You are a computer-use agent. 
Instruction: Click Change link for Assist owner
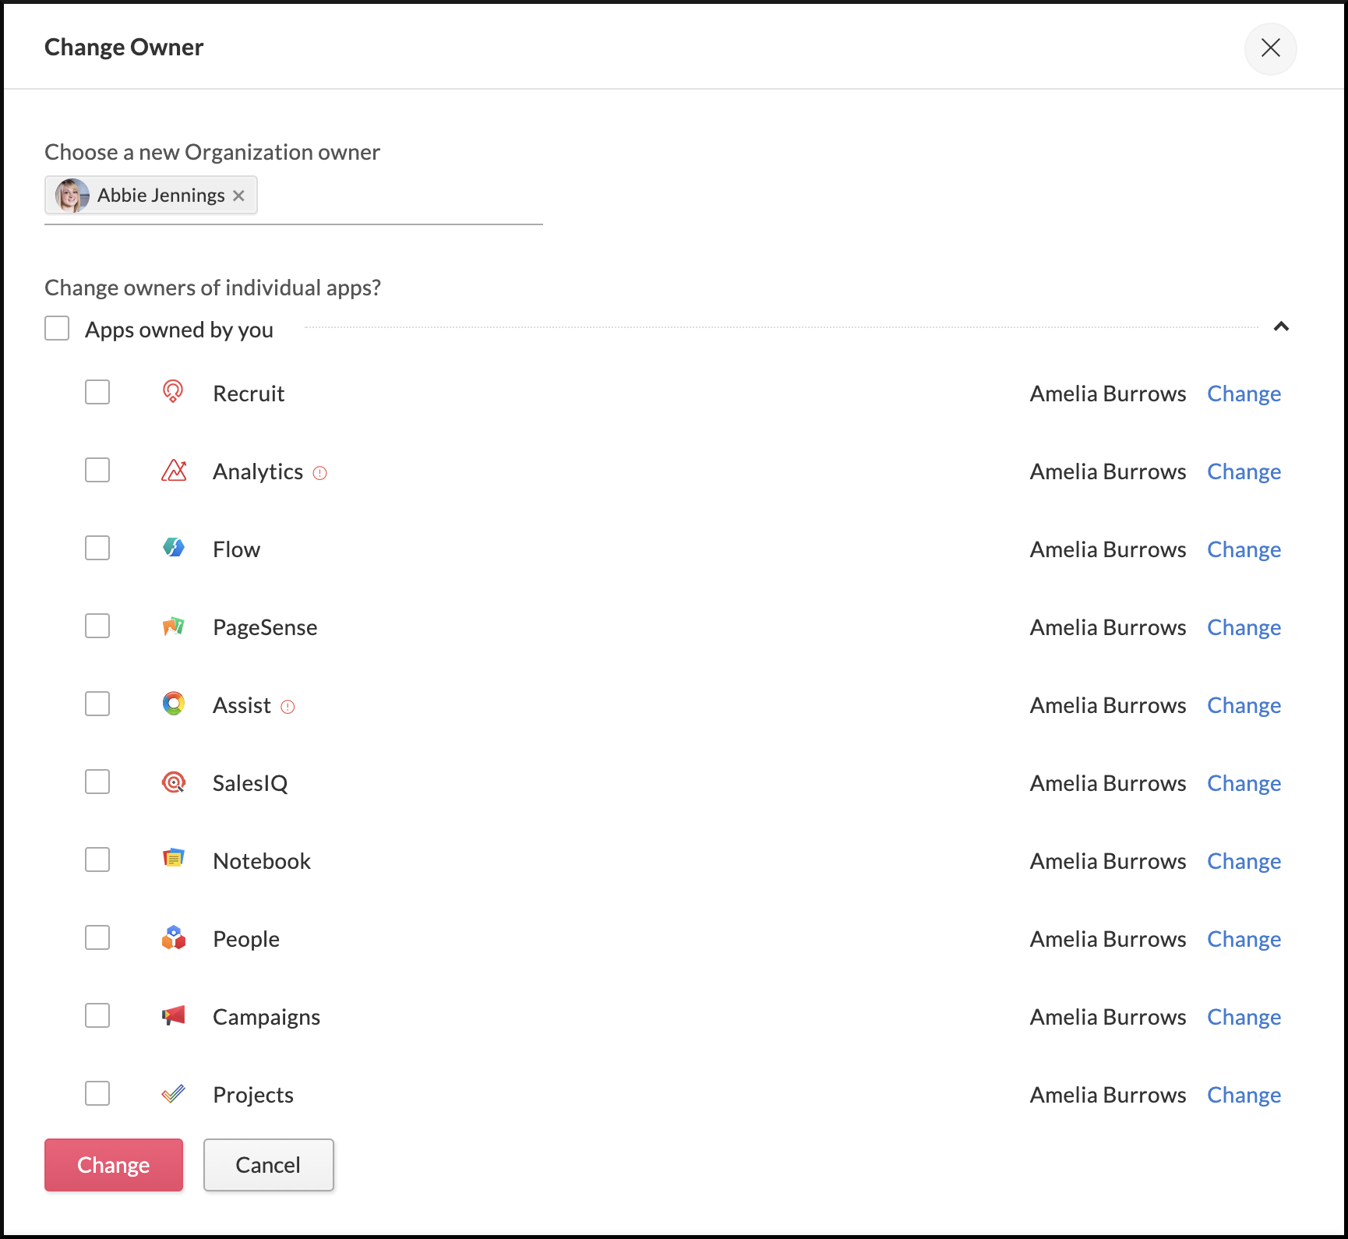pyautogui.click(x=1244, y=705)
